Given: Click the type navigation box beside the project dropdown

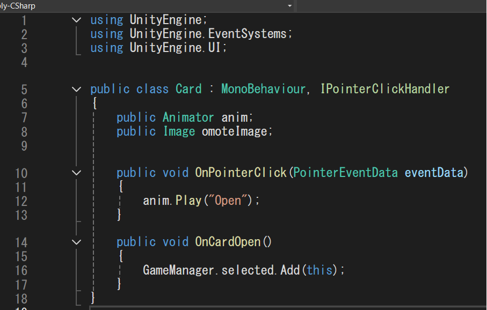Looking at the screenshot, I should tap(392, 6).
